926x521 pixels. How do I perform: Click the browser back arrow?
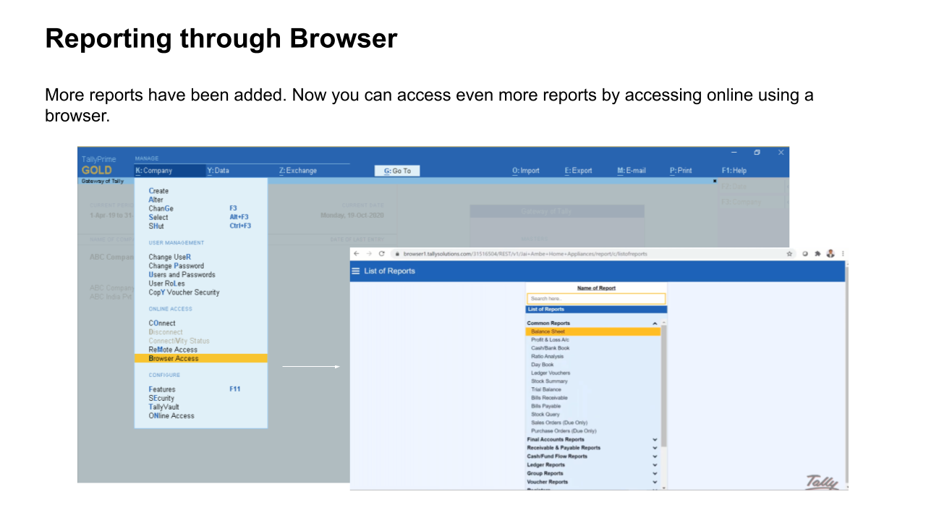pos(356,254)
